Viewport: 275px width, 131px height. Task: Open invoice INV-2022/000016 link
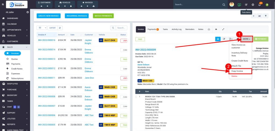point(46,40)
